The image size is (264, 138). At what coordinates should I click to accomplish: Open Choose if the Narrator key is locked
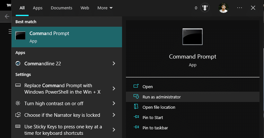[x=67, y=115]
